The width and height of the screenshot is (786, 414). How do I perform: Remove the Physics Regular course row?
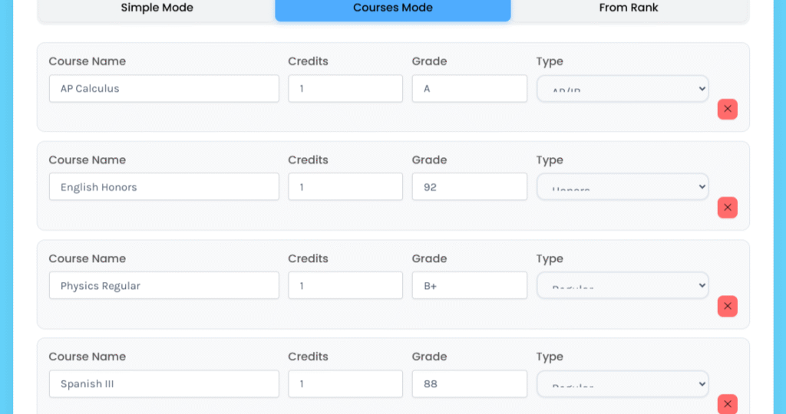click(727, 307)
